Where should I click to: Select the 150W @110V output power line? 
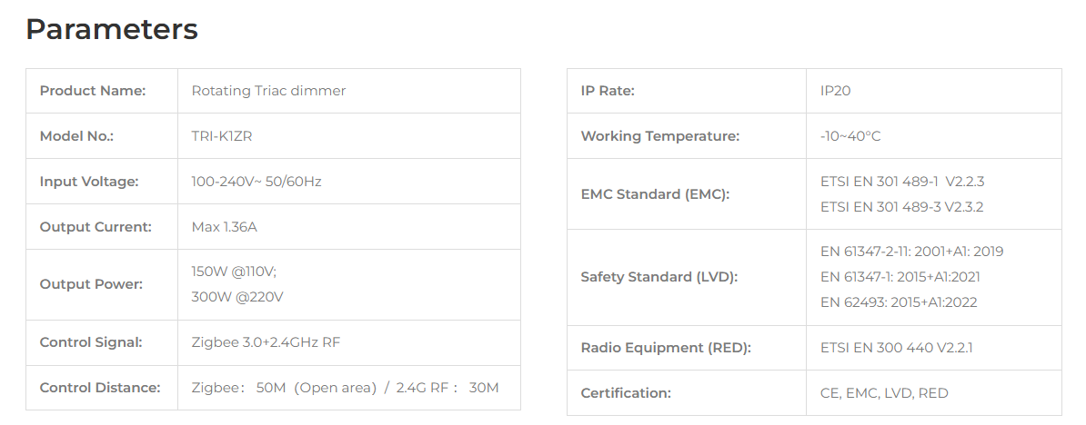pyautogui.click(x=234, y=272)
